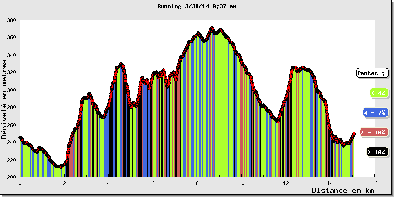Image resolution: width=394 pixels, height=197 pixels.
Task: Click the 320 tick label on elevation axis
Action: [x=11, y=72]
